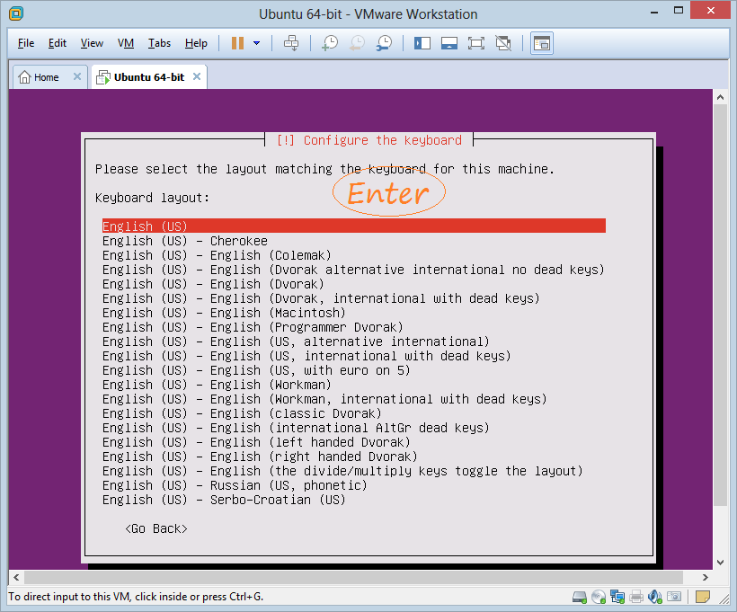
Task: Select the English (US) keyboard layout
Action: [354, 226]
